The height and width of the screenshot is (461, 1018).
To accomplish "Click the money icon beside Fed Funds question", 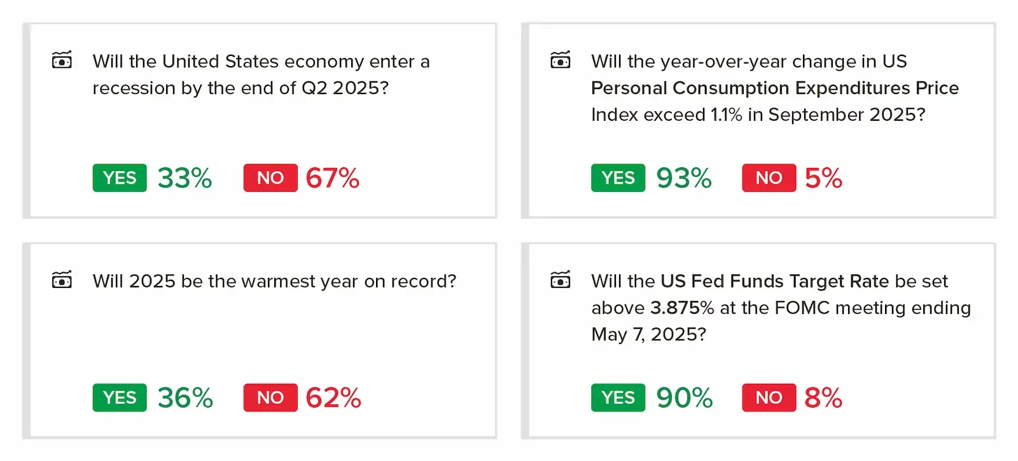I will tap(560, 280).
